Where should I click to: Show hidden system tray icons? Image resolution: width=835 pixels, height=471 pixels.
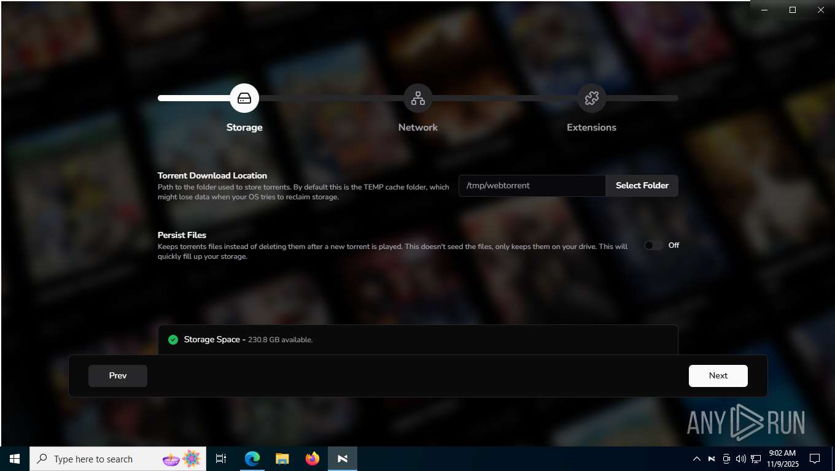(697, 459)
